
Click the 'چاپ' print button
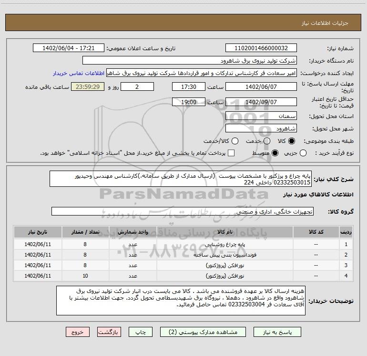141,332
